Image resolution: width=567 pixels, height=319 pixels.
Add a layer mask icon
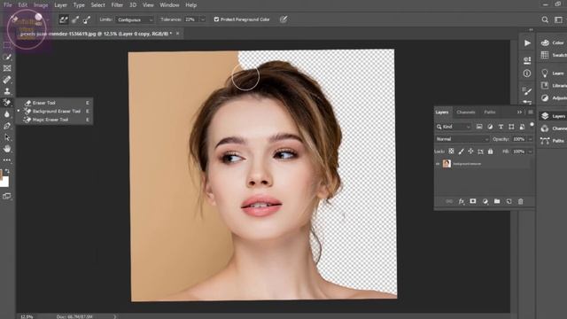473,201
